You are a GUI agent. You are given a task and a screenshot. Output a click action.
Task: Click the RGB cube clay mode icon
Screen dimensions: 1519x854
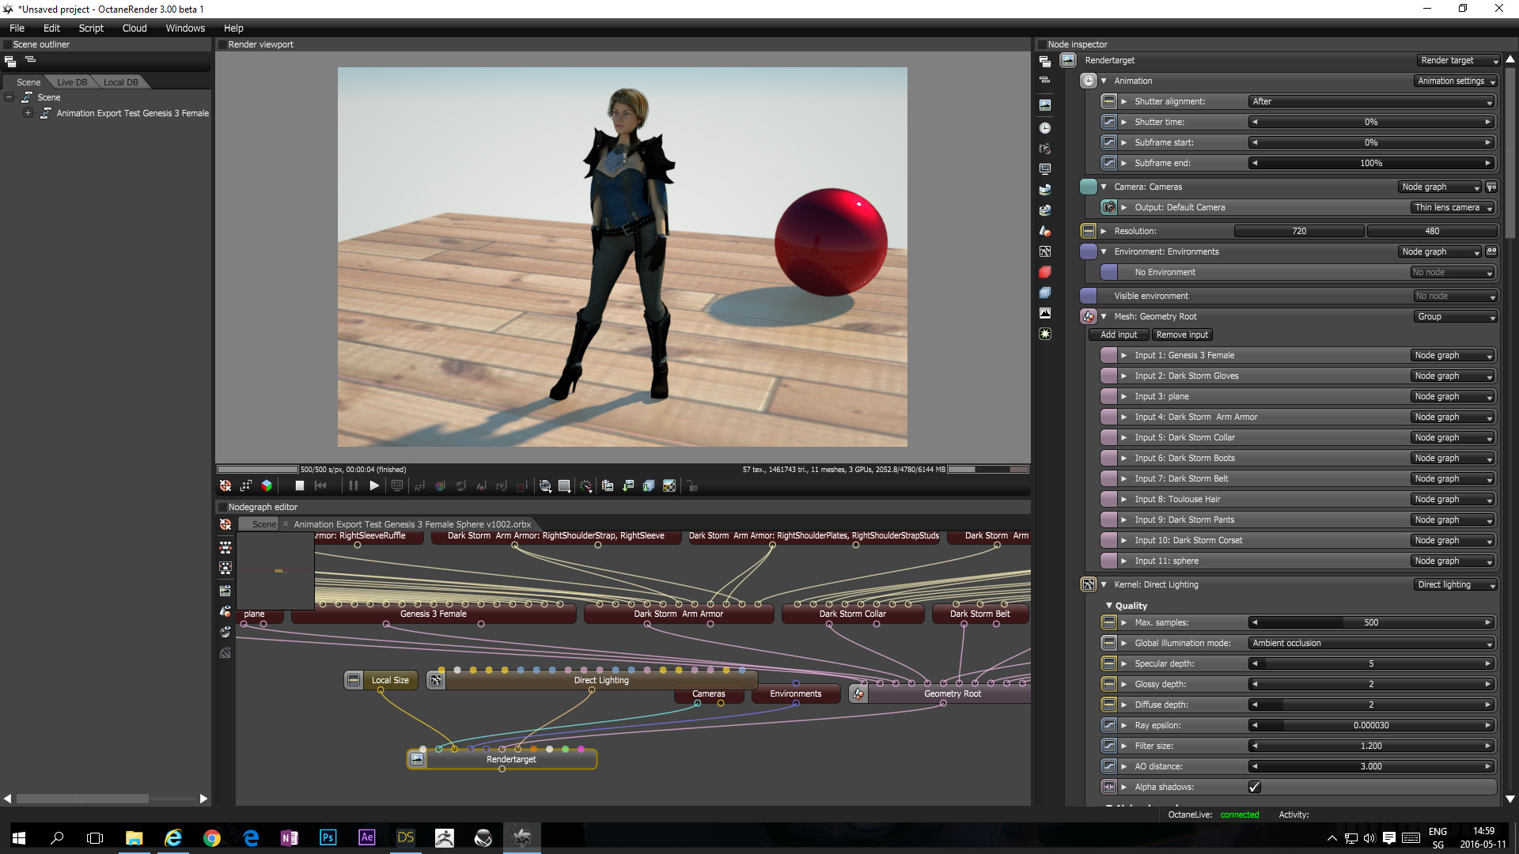point(267,486)
